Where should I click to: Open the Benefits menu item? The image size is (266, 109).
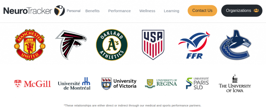pyautogui.click(x=92, y=11)
